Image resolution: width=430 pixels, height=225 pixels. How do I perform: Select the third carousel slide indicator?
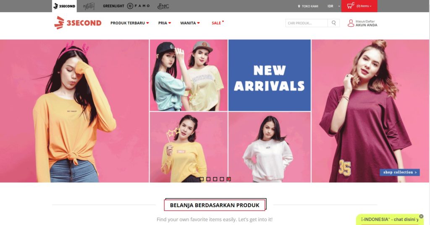[x=215, y=179]
